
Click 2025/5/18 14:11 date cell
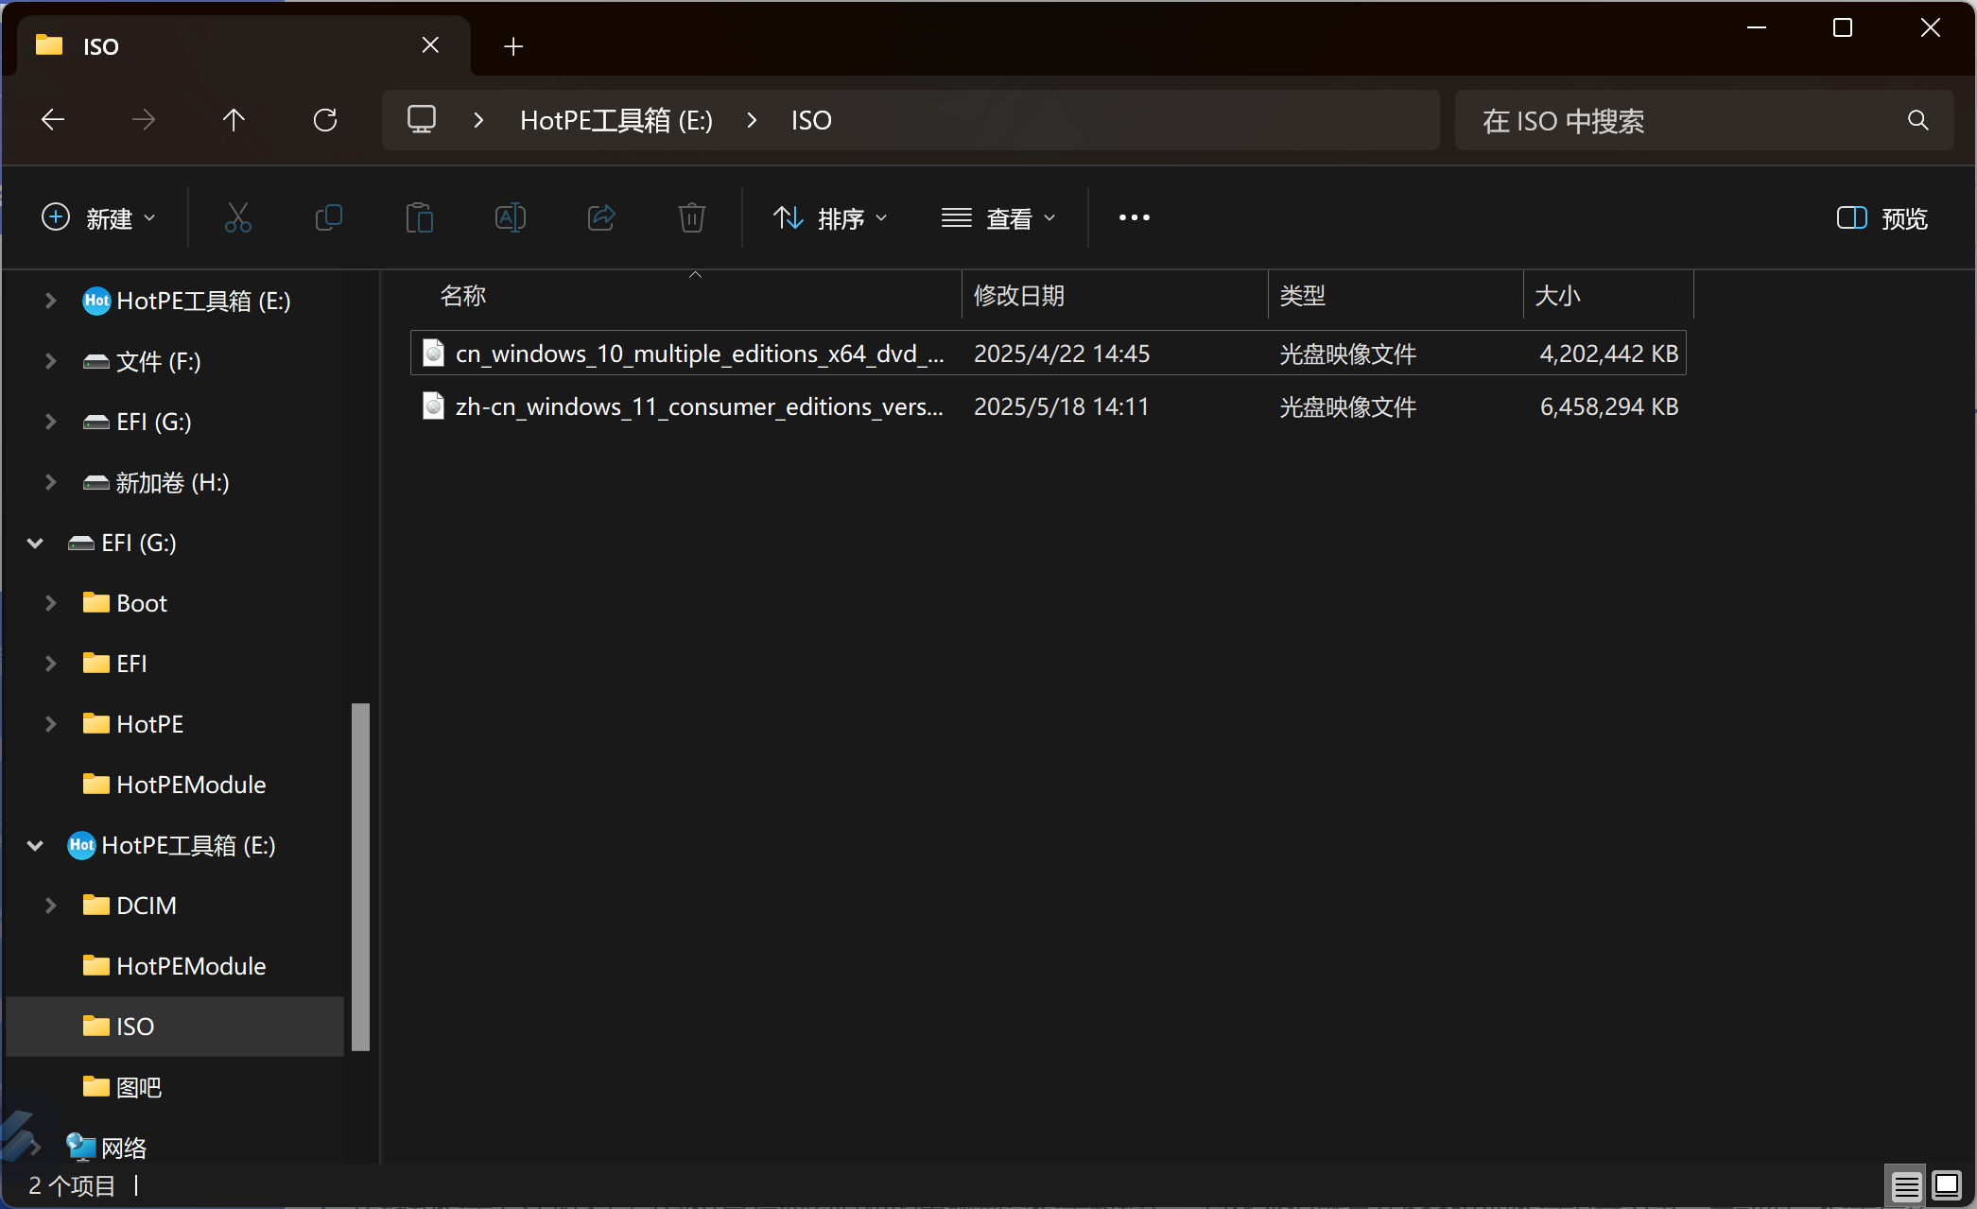coord(1062,406)
